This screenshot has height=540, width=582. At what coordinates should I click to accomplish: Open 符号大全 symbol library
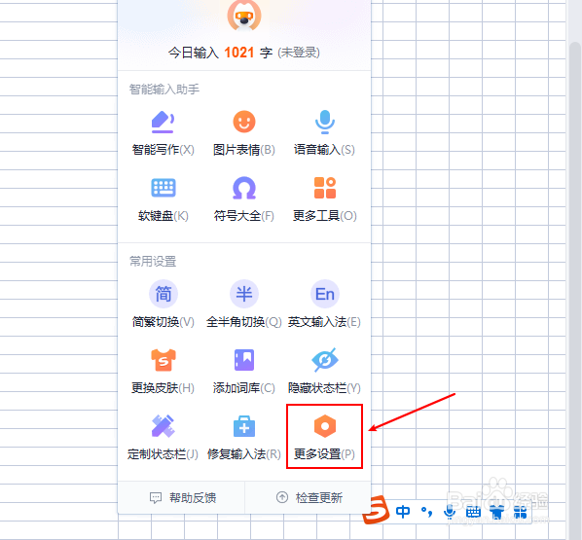coord(244,199)
